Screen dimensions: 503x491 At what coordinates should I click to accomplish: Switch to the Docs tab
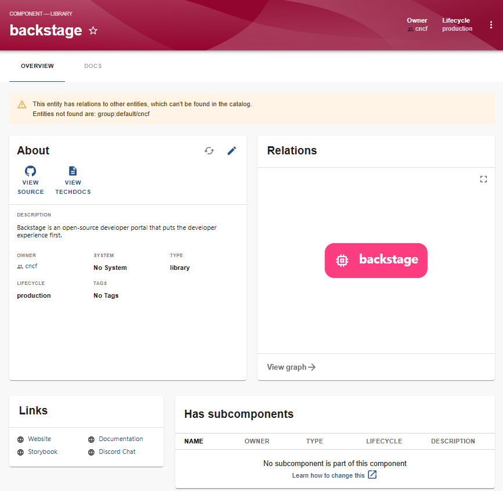tap(93, 66)
